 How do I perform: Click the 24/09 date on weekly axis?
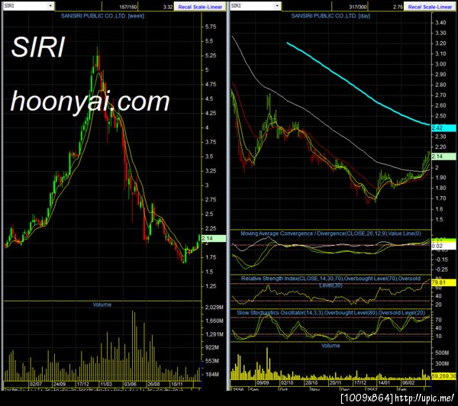60,384
